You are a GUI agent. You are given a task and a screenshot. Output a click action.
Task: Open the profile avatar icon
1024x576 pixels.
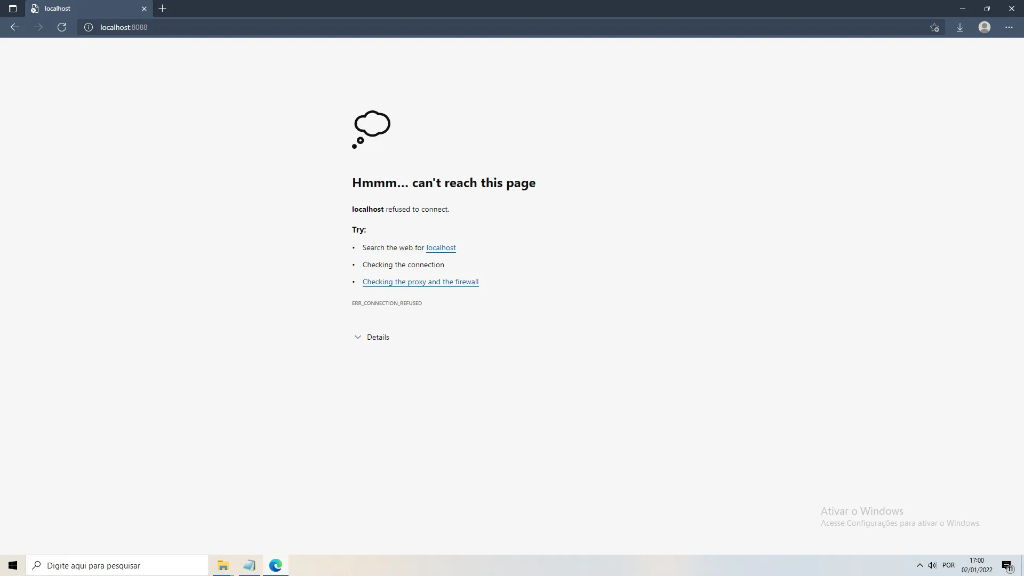(985, 27)
